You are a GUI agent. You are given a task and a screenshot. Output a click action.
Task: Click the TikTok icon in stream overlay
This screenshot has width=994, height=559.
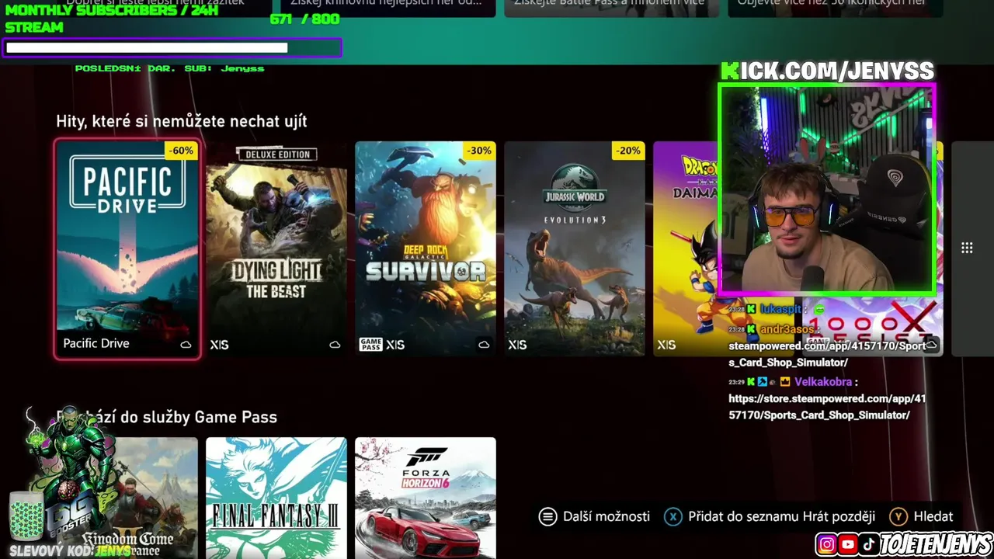pos(868,544)
